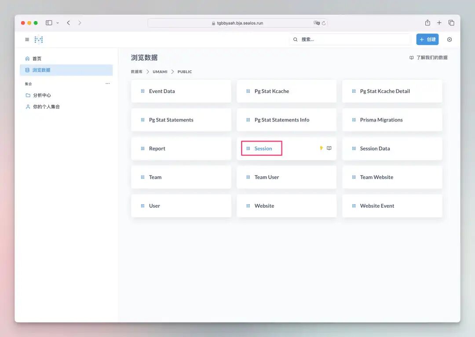Go forward in Safari

80,23
